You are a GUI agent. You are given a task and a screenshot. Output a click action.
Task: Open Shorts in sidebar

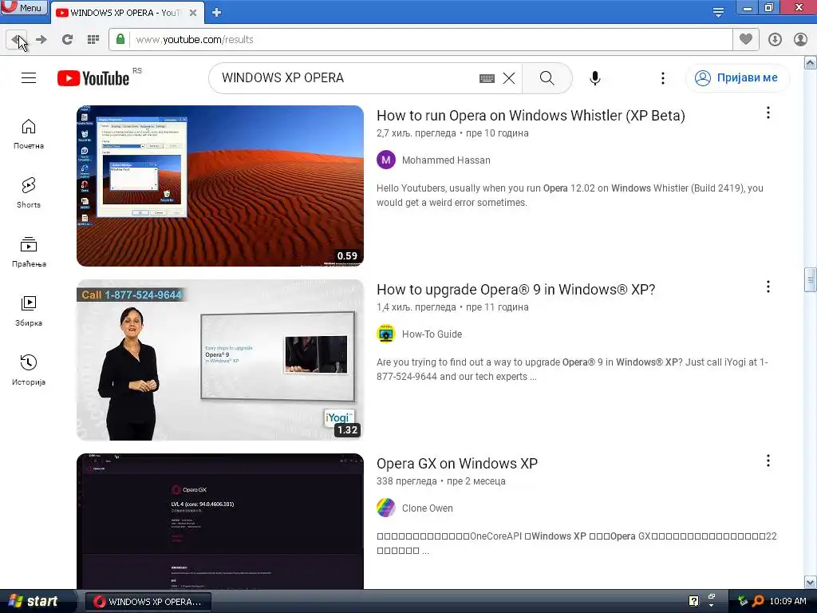click(x=29, y=193)
